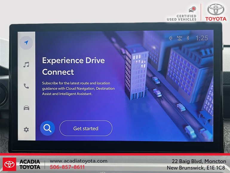Tap the Qi wireless charging status icon
The image size is (230, 173).
tap(171, 38)
